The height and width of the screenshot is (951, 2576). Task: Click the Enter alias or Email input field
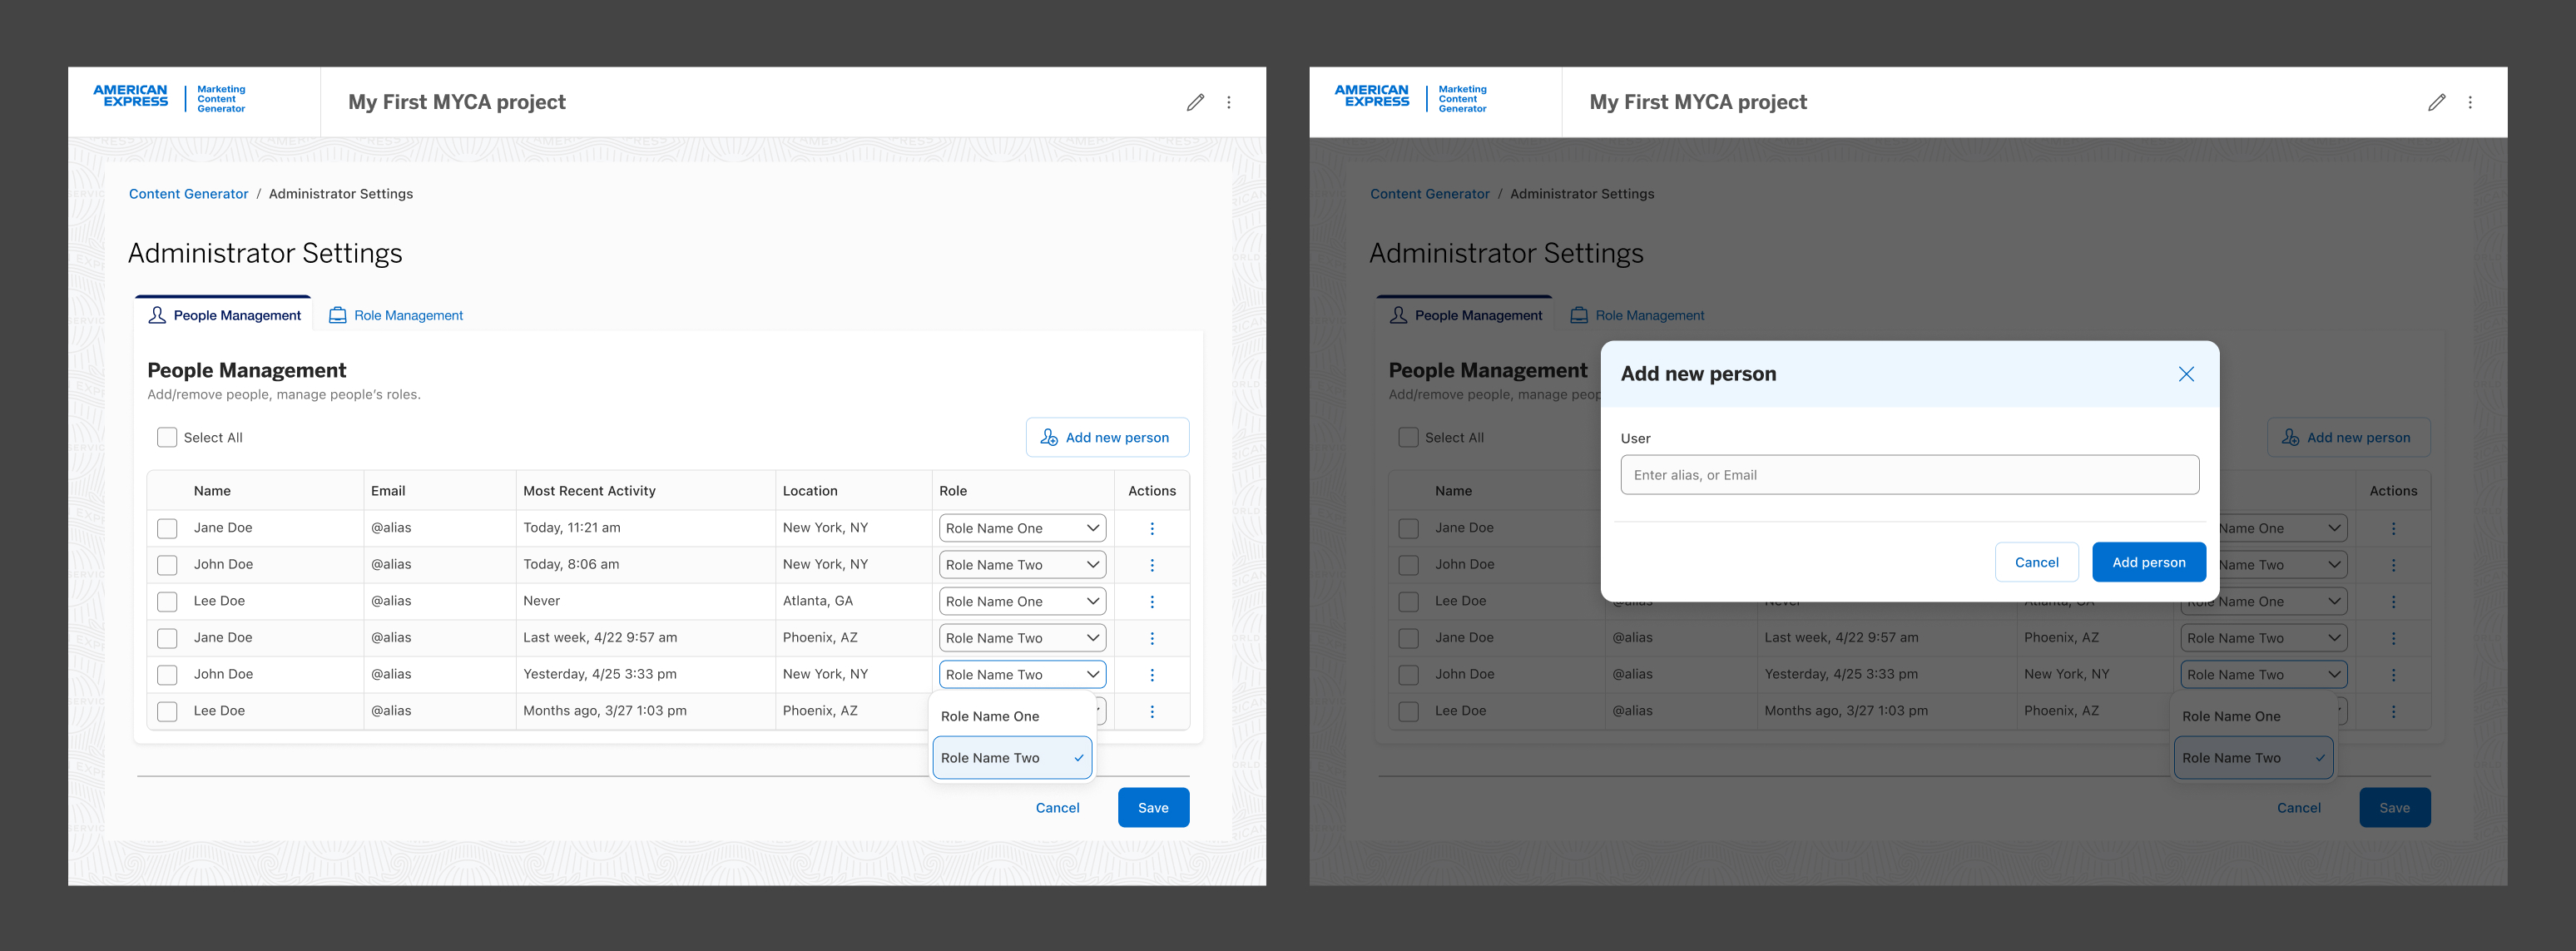[1908, 474]
